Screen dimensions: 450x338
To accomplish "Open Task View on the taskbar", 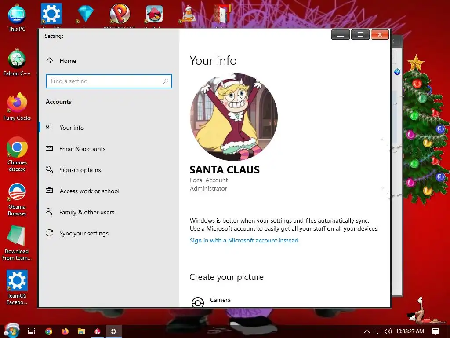I will 31,331.
